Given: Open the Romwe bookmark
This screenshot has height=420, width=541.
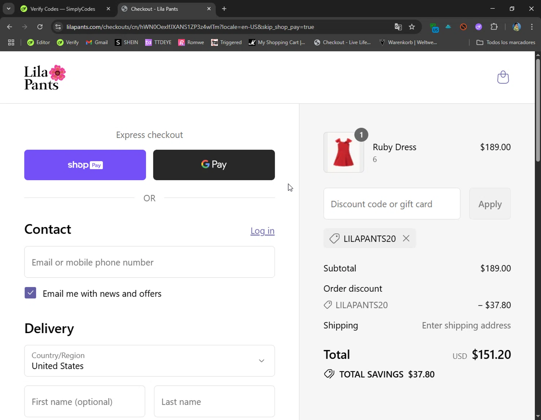Looking at the screenshot, I should [191, 42].
